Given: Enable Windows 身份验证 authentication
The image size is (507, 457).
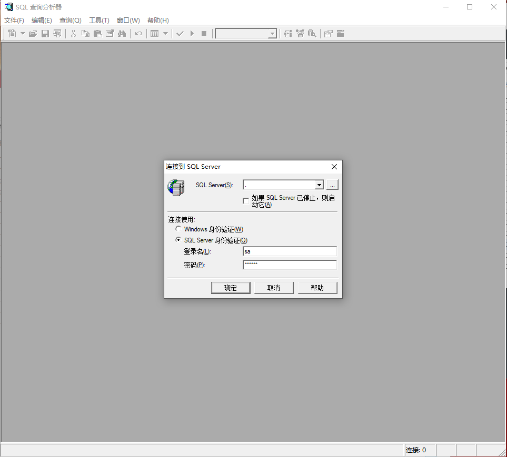Looking at the screenshot, I should click(178, 229).
